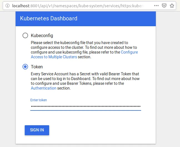Follow the Authentication section link
This screenshot has width=180, height=147.
pos(44,88)
